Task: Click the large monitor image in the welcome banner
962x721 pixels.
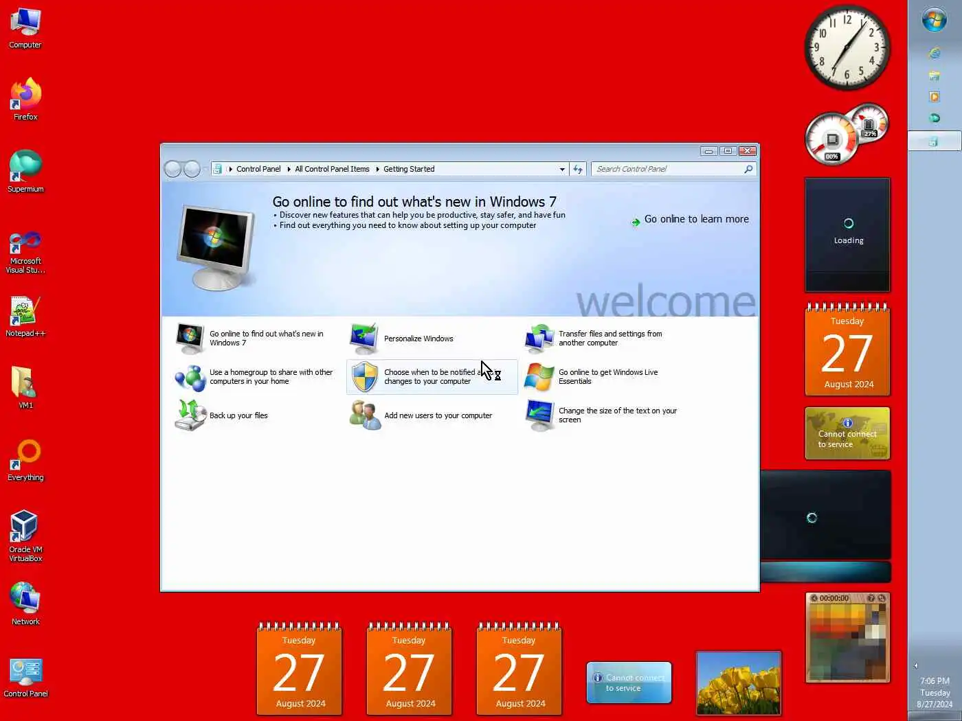Action: point(216,247)
